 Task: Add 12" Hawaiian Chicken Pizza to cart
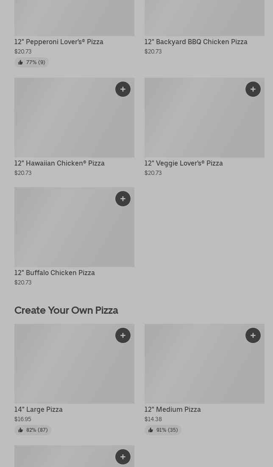[x=123, y=89]
